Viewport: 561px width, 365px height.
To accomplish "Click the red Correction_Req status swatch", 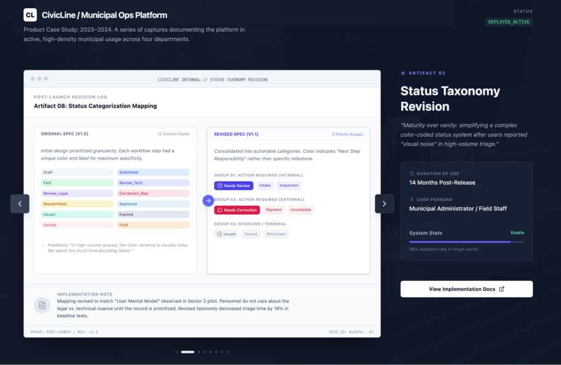I will (x=153, y=193).
